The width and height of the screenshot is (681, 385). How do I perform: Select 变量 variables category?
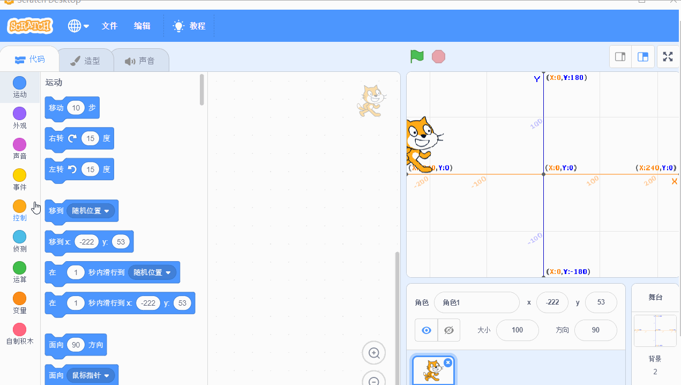[20, 303]
